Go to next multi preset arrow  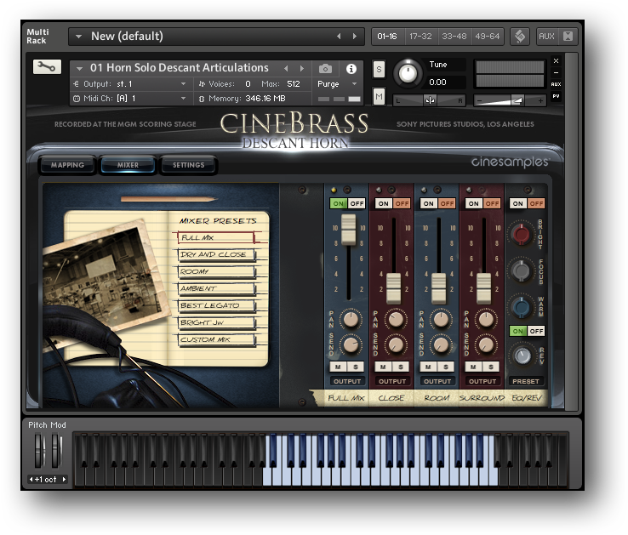(x=355, y=37)
